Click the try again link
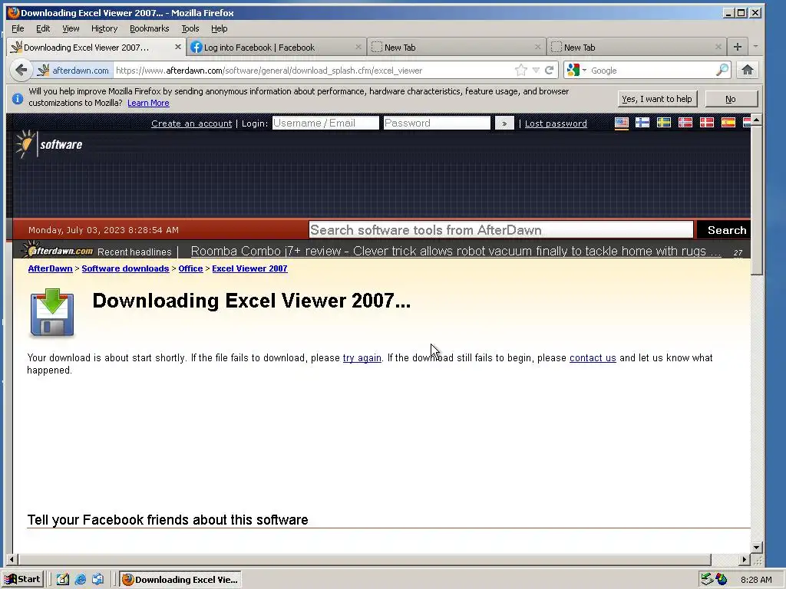This screenshot has height=589, width=786. [362, 357]
